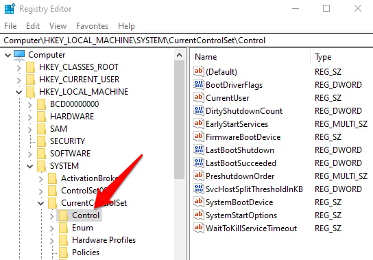Click the LastBootShutdown DWORD icon
The height and width of the screenshot is (260, 373).
[199, 150]
